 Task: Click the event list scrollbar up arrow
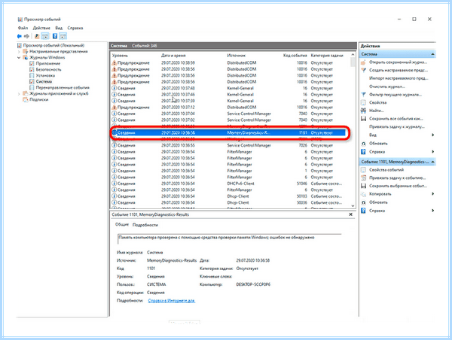pyautogui.click(x=353, y=55)
